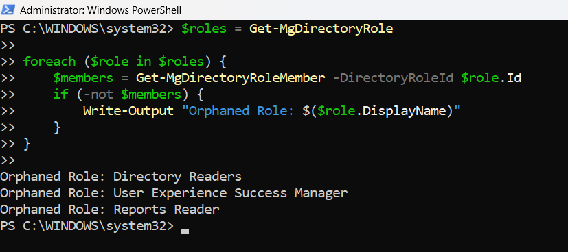Click the -not operator in if statement
The image size is (568, 252).
[98, 94]
